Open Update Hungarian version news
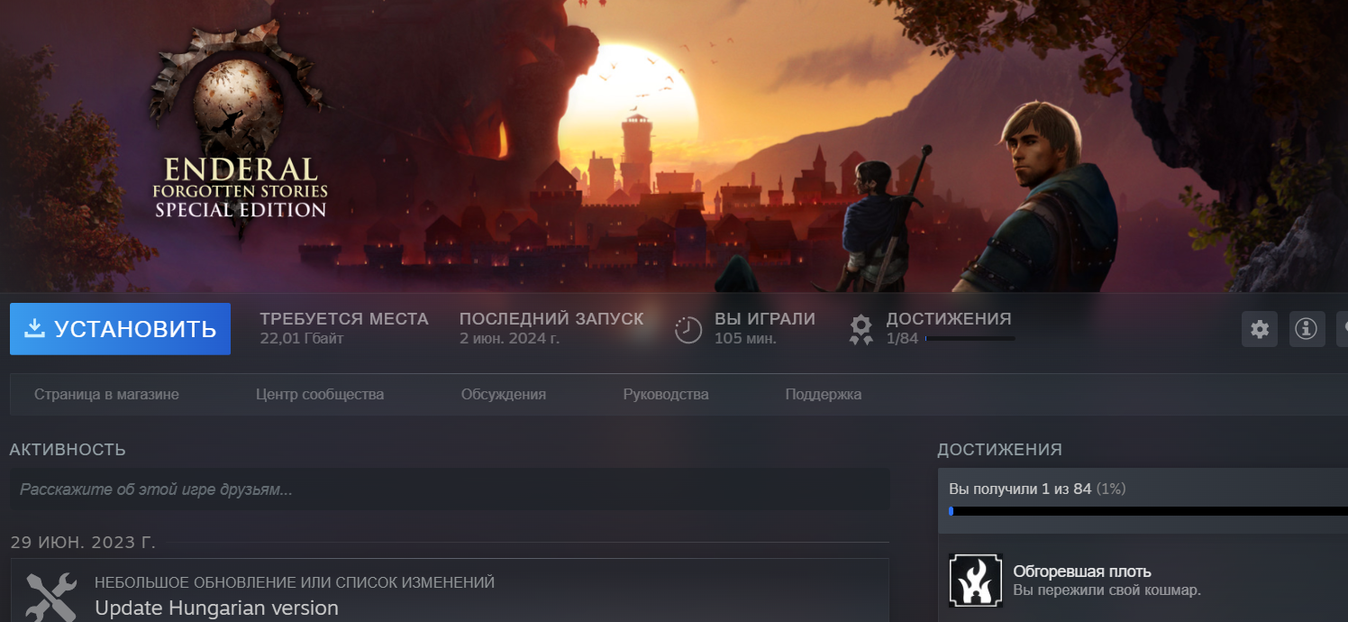The height and width of the screenshot is (622, 1348). point(216,608)
